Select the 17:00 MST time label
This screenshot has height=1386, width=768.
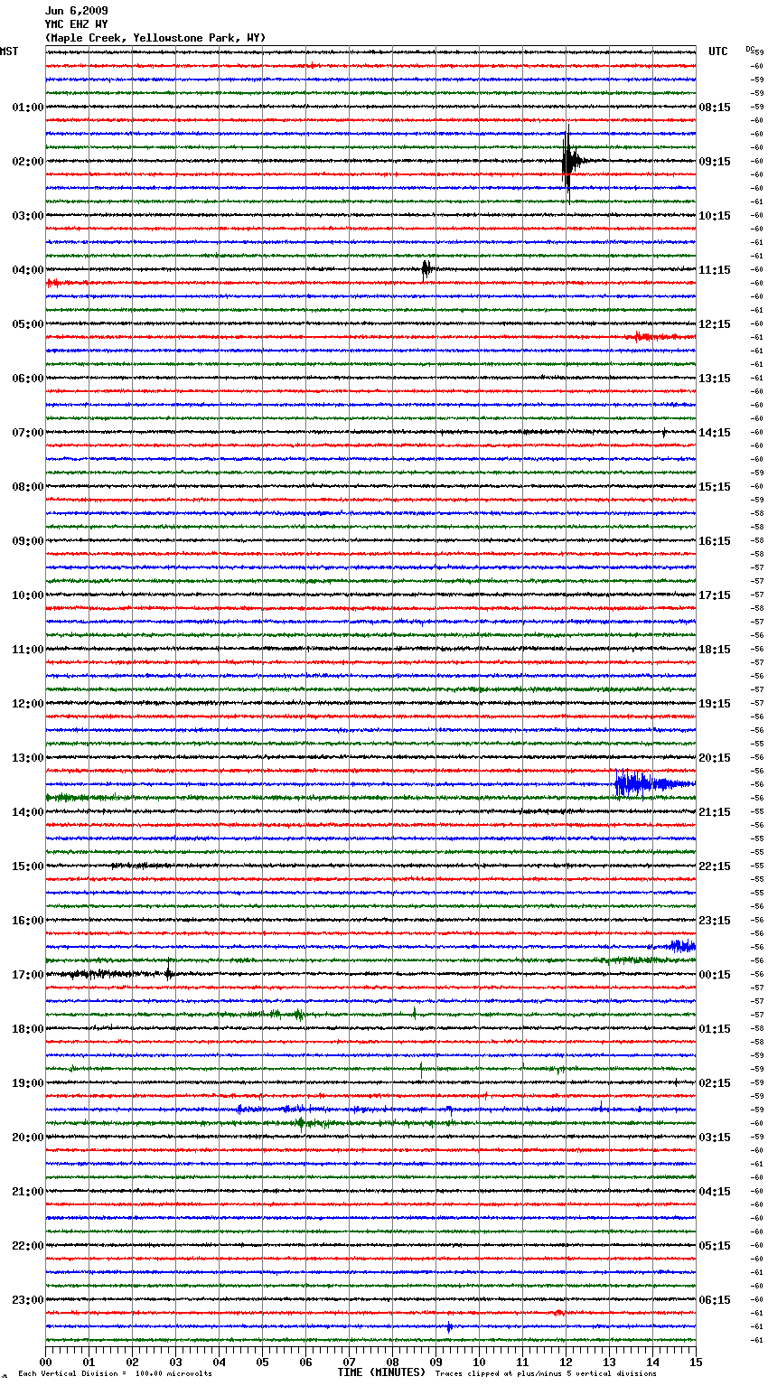(28, 975)
